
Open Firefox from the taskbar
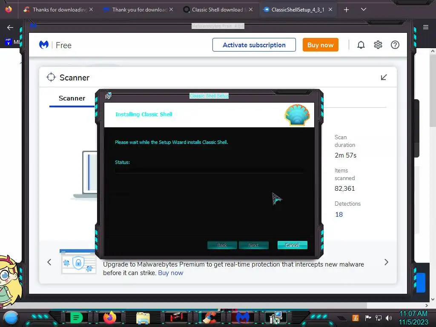coord(109,318)
